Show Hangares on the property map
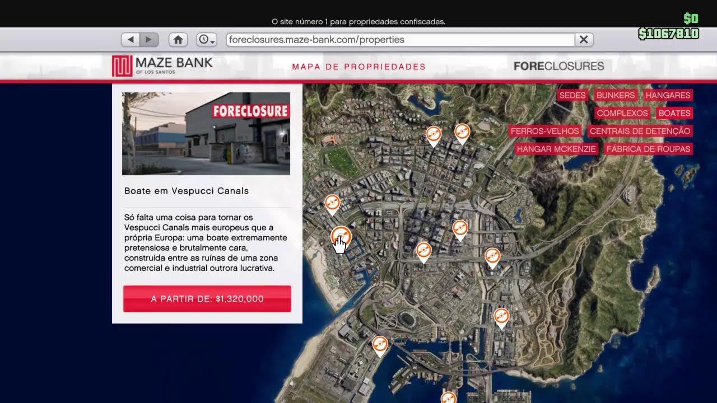Image resolution: width=717 pixels, height=403 pixels. pos(668,95)
